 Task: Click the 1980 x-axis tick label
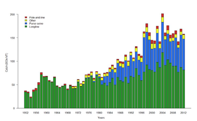pos(99,113)
